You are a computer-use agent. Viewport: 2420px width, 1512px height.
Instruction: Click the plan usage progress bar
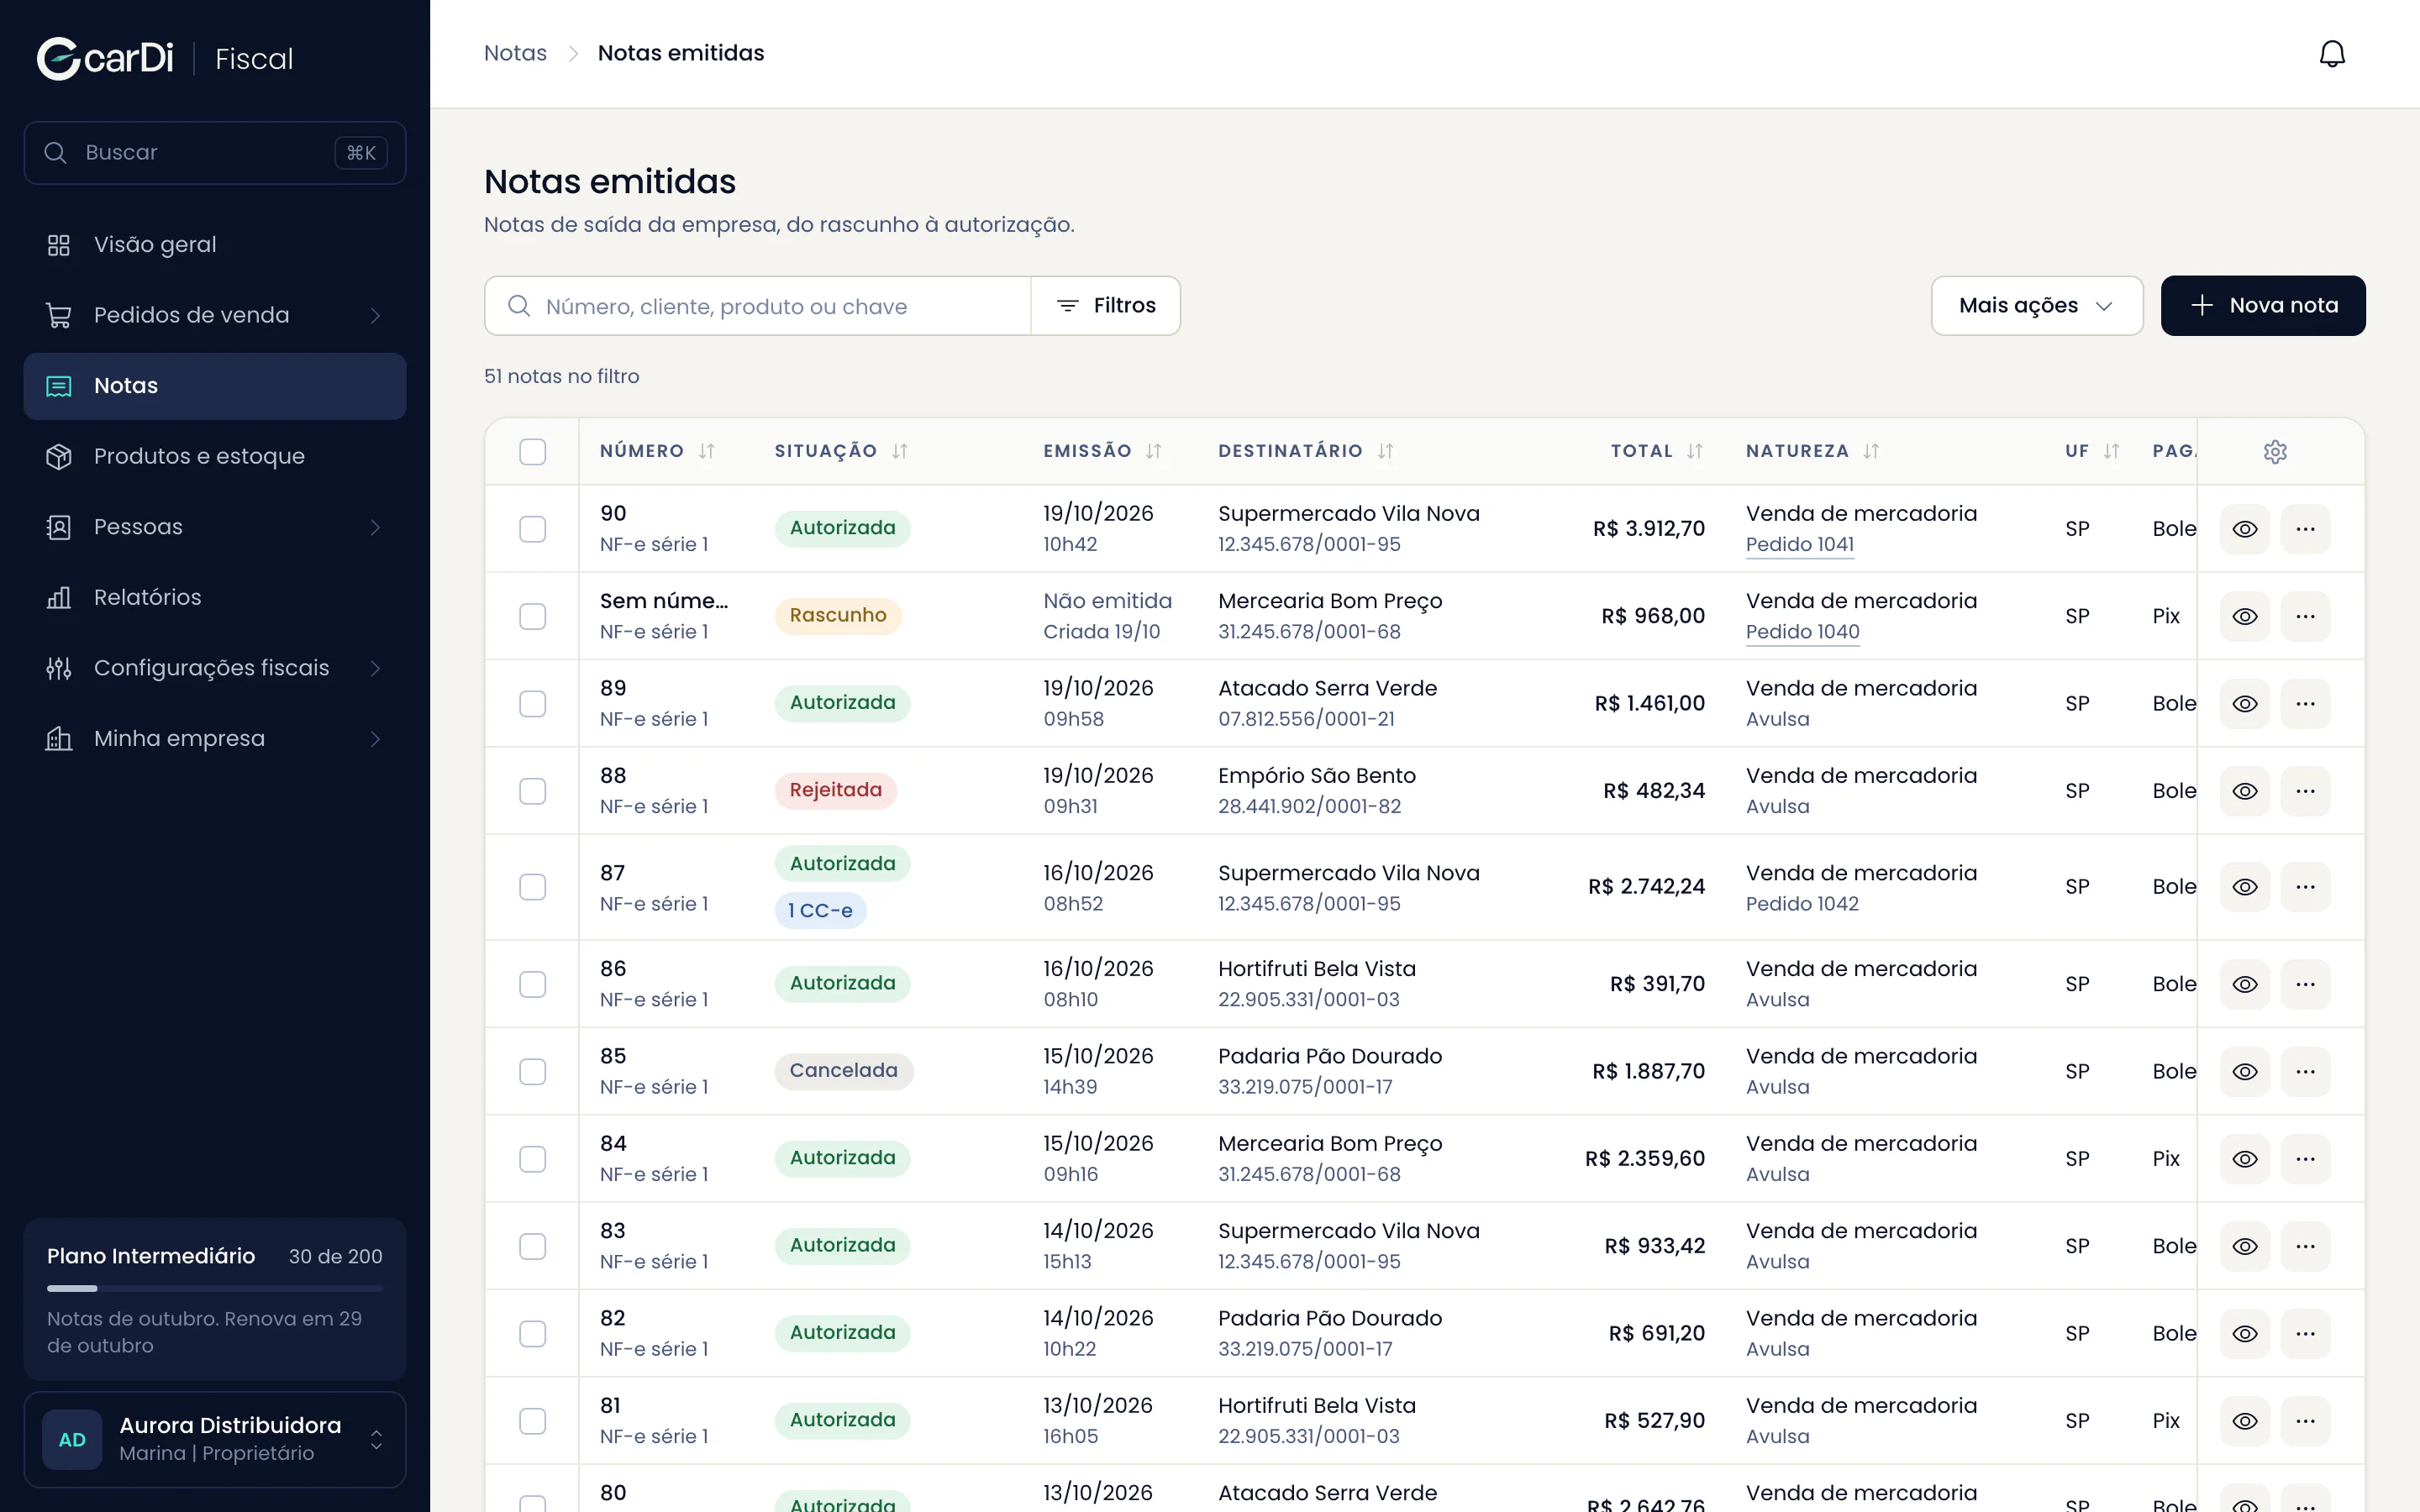(215, 1288)
